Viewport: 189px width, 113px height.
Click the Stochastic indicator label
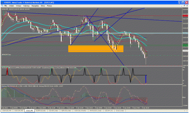coord(21,68)
